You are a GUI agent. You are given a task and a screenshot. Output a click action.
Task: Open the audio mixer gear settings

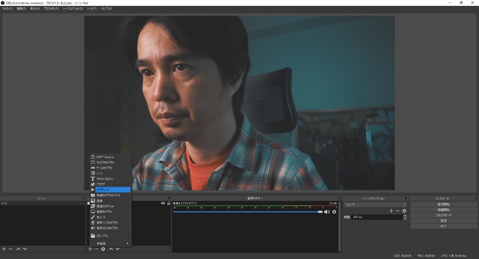334,212
